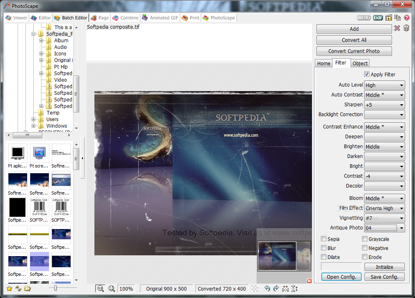Select the Pt aplic... thumbnail
The width and height of the screenshot is (415, 298).
coord(18,156)
